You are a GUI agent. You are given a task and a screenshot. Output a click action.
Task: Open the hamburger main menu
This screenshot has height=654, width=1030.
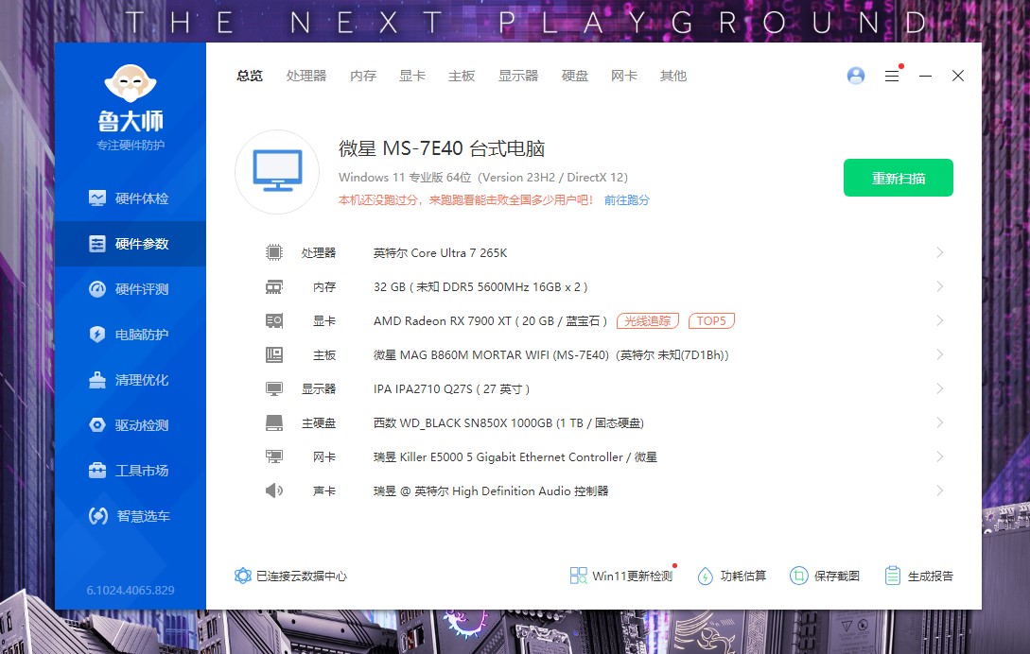pos(891,76)
